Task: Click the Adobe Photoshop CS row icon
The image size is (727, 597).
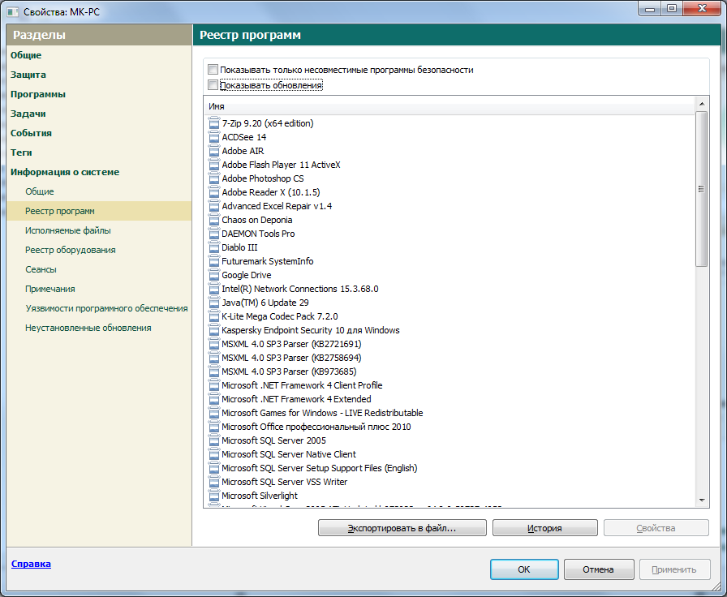Action: click(213, 178)
